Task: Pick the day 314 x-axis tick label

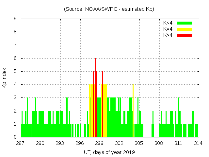Action: (x=198, y=143)
